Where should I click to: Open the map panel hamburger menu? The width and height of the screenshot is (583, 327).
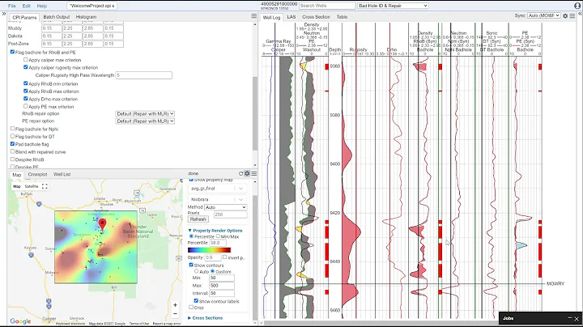254,173
